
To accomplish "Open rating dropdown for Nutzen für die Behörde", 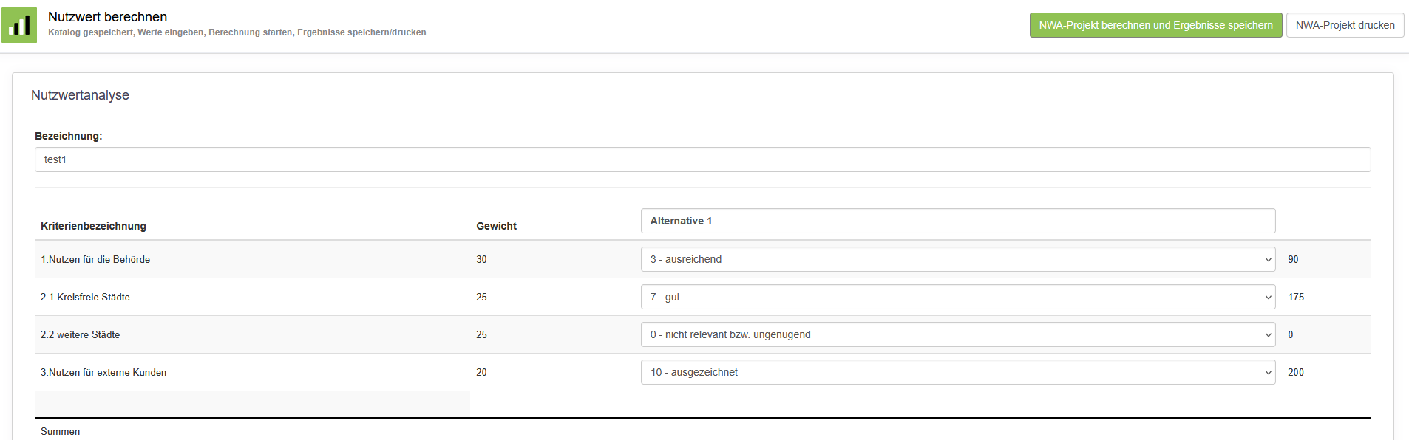I will point(957,259).
